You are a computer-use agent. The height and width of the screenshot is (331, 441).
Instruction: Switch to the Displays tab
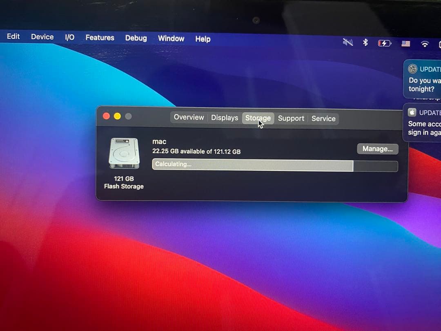(x=224, y=118)
